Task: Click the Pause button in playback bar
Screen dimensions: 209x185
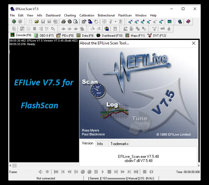Action: point(96,172)
